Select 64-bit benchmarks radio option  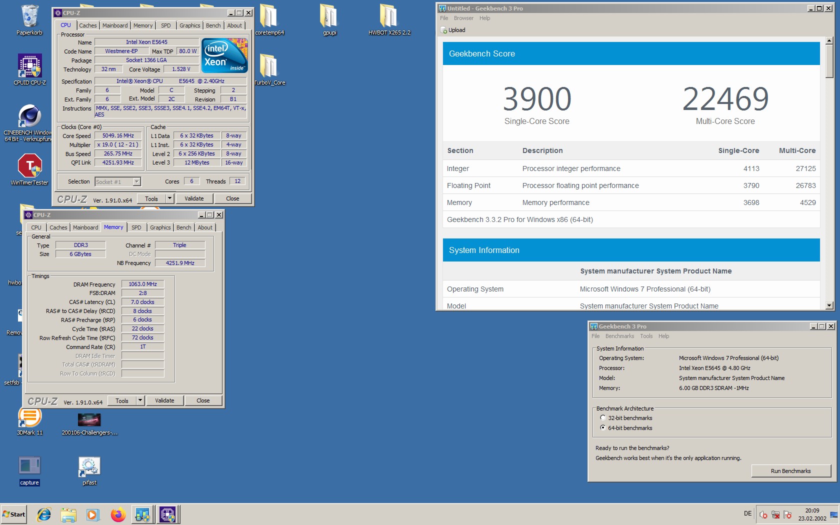point(603,427)
